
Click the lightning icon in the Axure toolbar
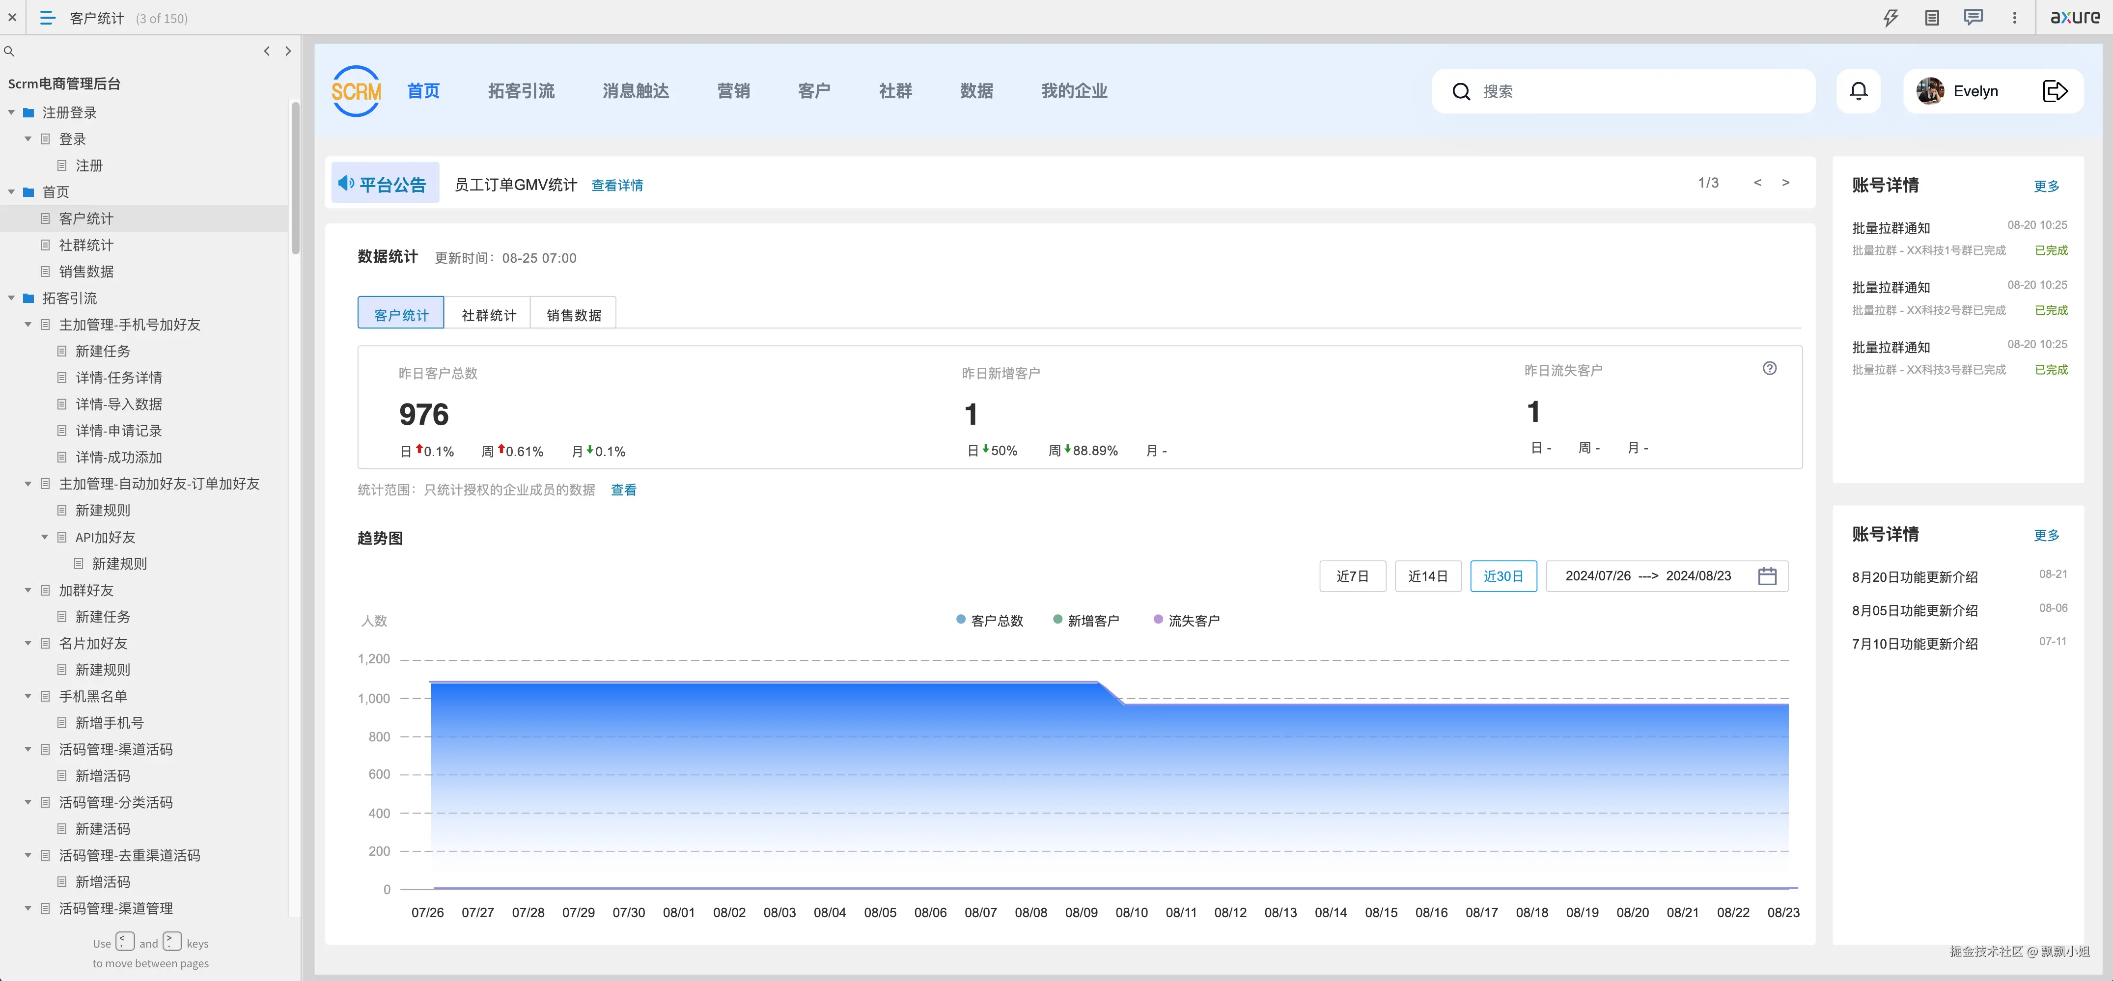[1891, 16]
